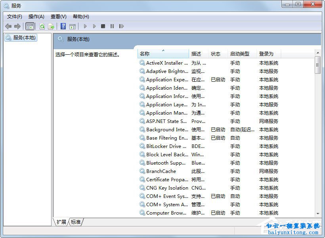Open the 查看(V) menu
This screenshot has height=238, width=325.
click(58, 16)
